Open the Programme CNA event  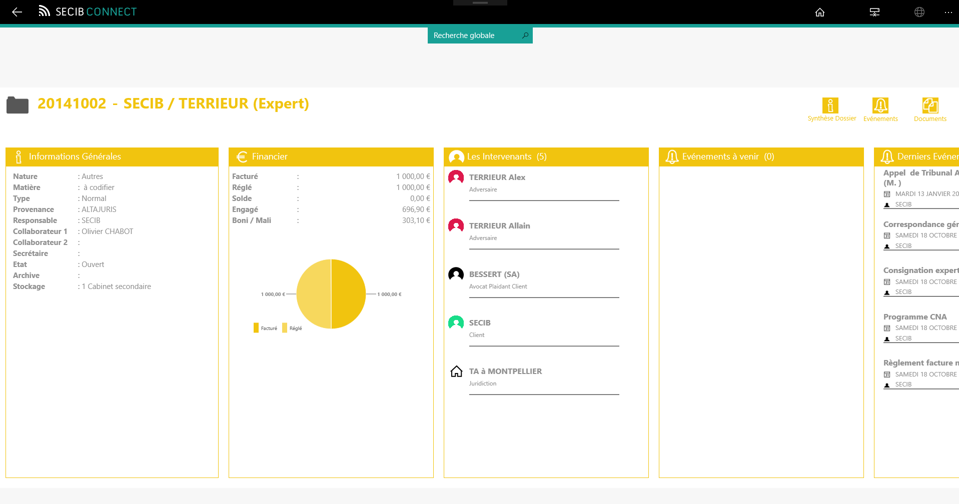(x=921, y=327)
